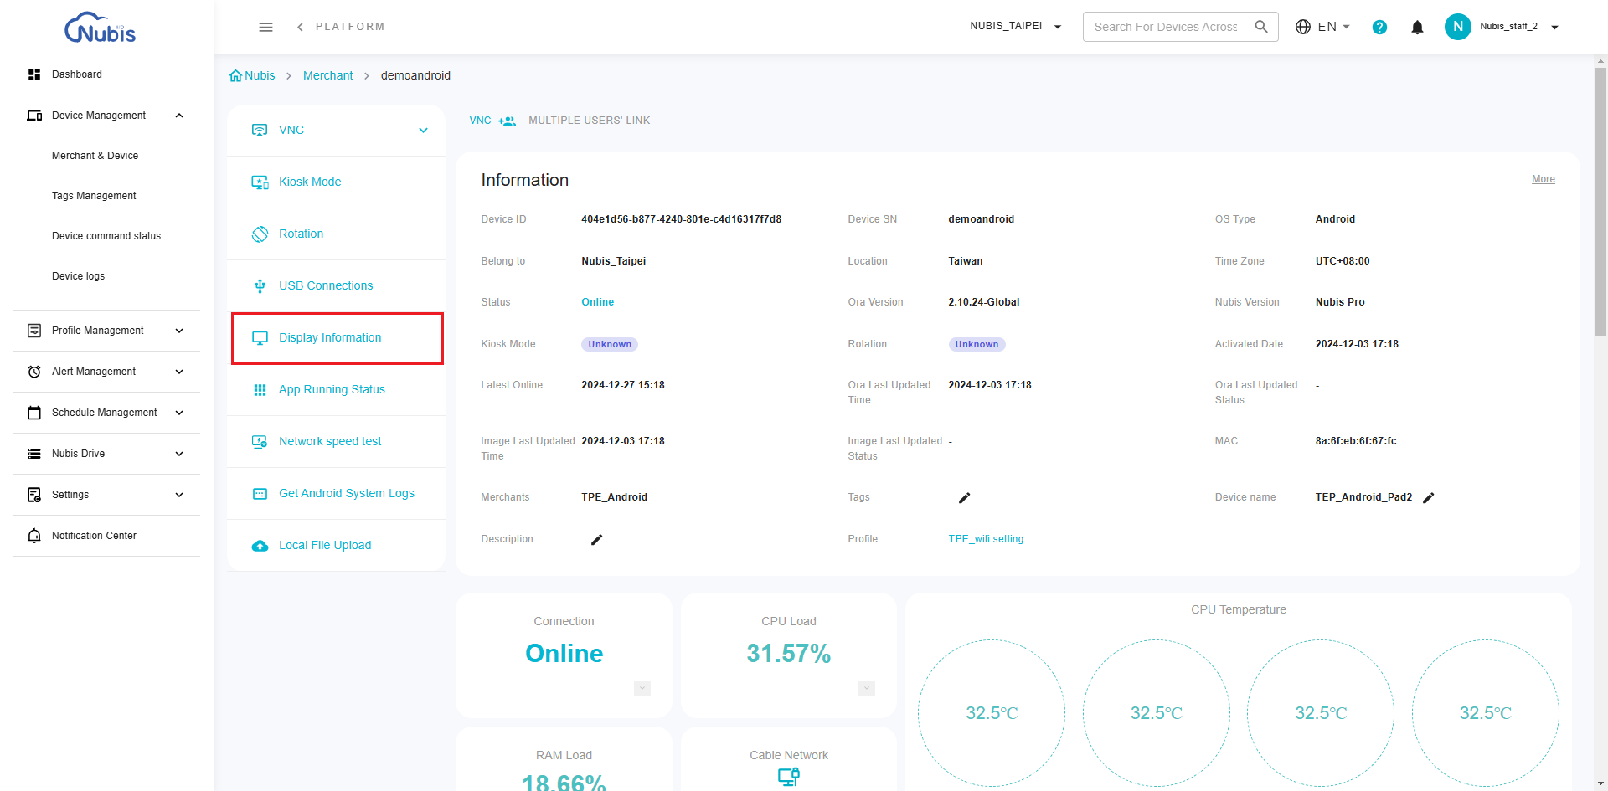Click the breadcrumb home icon
The height and width of the screenshot is (791, 1608).
coord(235,75)
